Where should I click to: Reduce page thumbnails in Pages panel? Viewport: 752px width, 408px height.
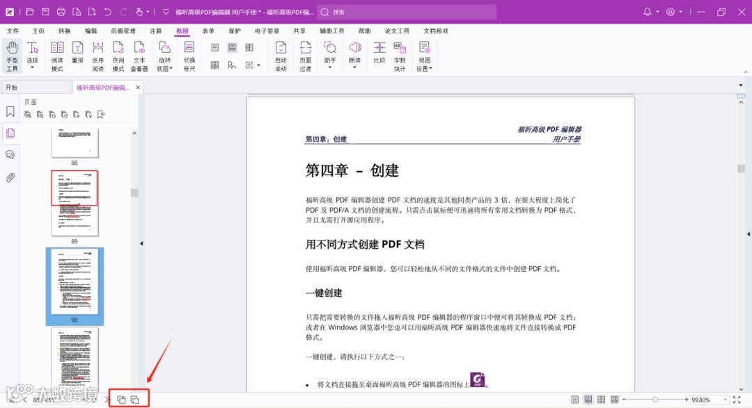click(x=40, y=115)
